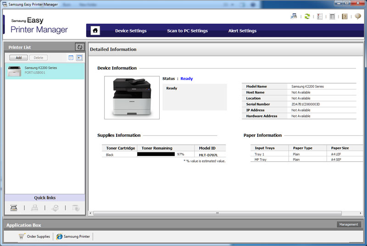Viewport: 367px width, 246px height.
Task: Open the Device Settings tab
Action: pyautogui.click(x=131, y=31)
